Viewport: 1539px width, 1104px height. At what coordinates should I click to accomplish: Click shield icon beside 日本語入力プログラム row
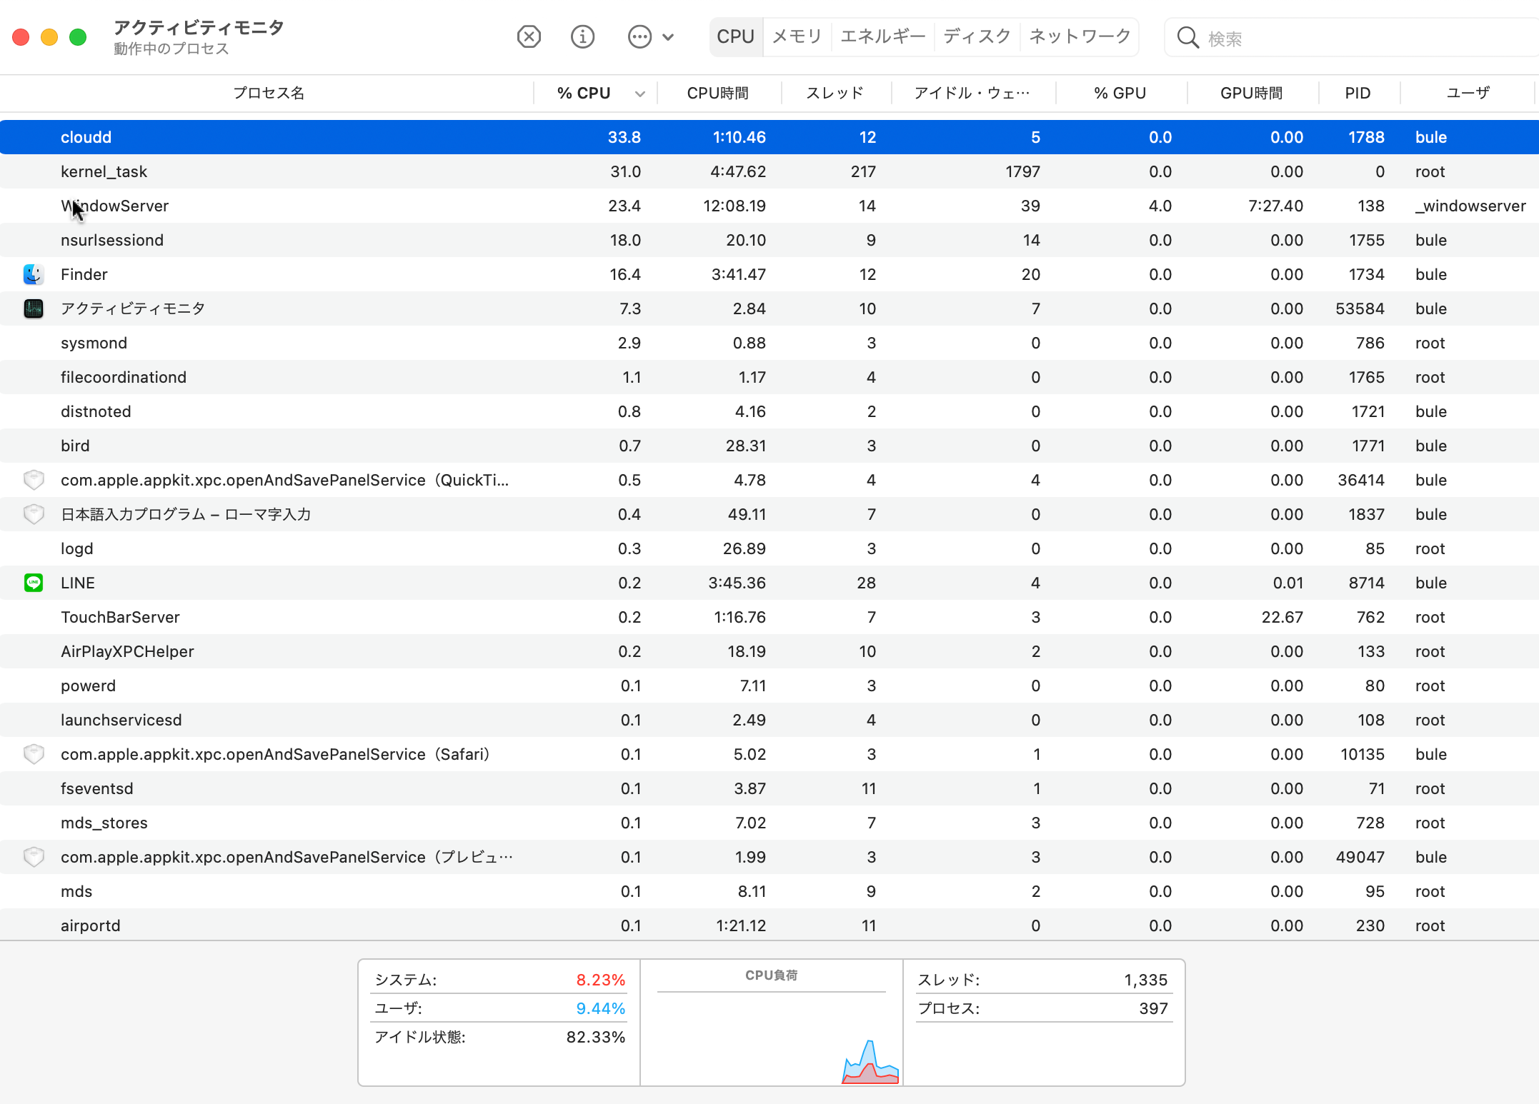coord(34,514)
